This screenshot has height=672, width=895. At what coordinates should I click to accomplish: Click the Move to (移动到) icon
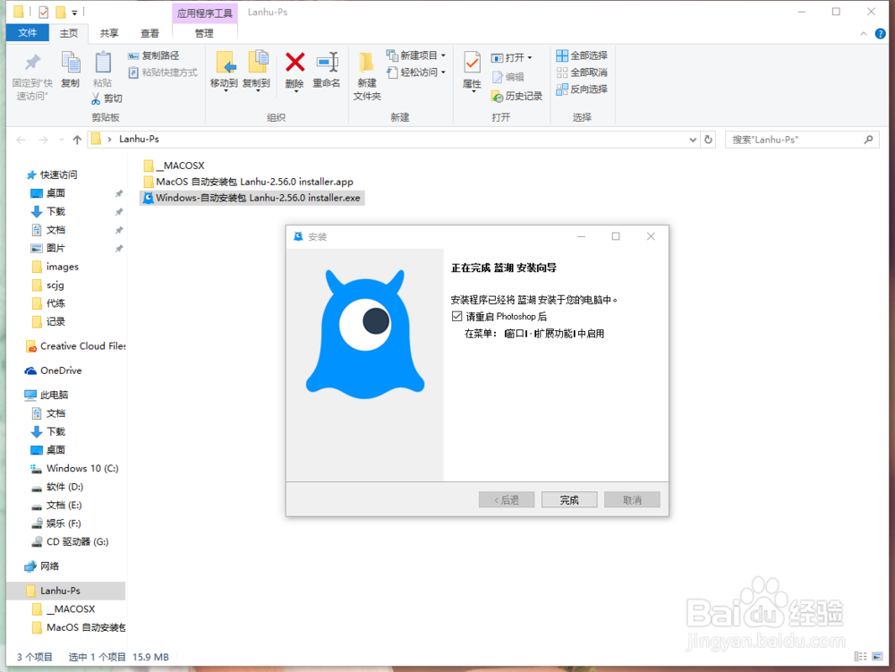(225, 63)
